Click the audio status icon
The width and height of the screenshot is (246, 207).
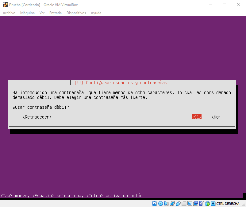166,204
